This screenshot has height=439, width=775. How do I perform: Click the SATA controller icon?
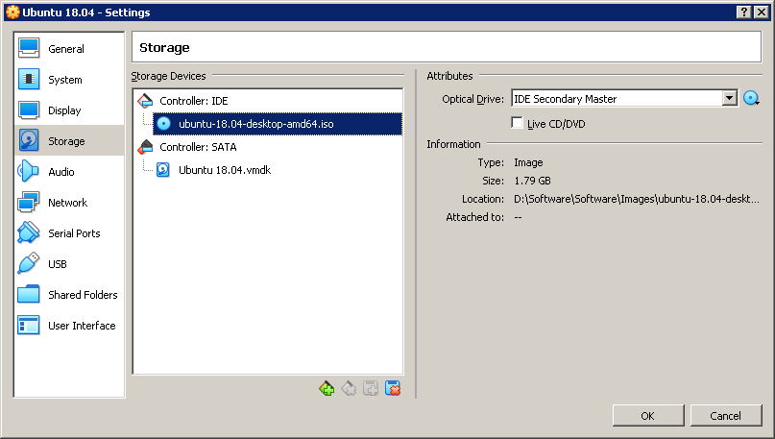[x=145, y=147]
